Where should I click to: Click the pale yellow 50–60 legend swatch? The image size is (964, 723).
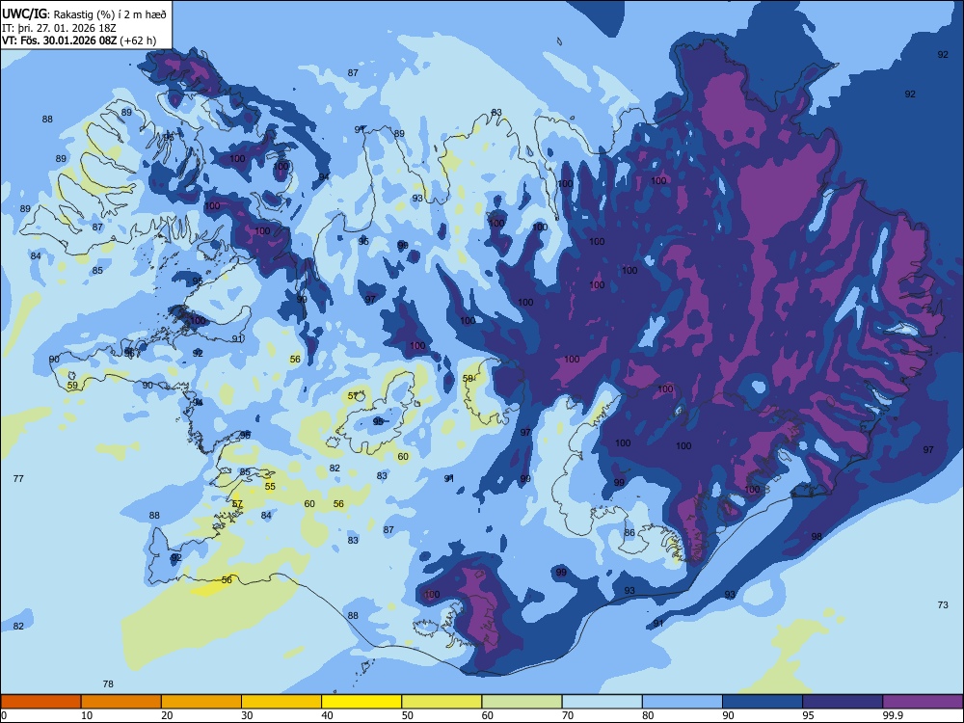(442, 702)
